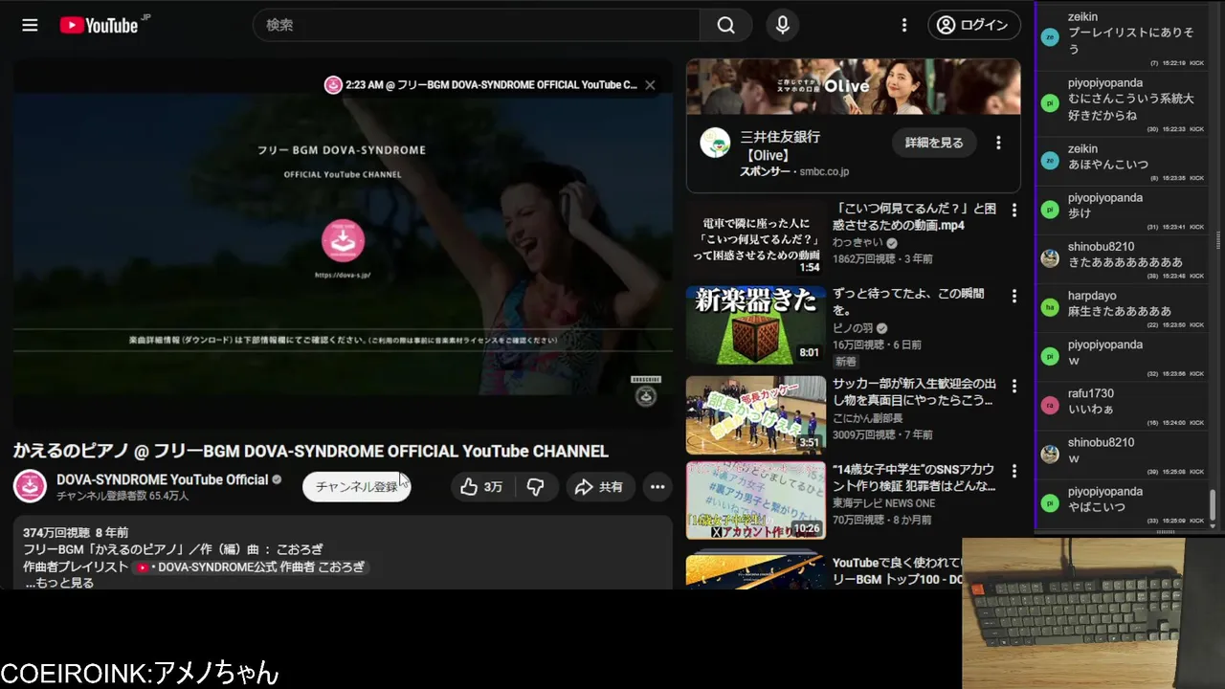Click 新着 badge on ピノの羽 video
The height and width of the screenshot is (689, 1225).
click(x=846, y=362)
